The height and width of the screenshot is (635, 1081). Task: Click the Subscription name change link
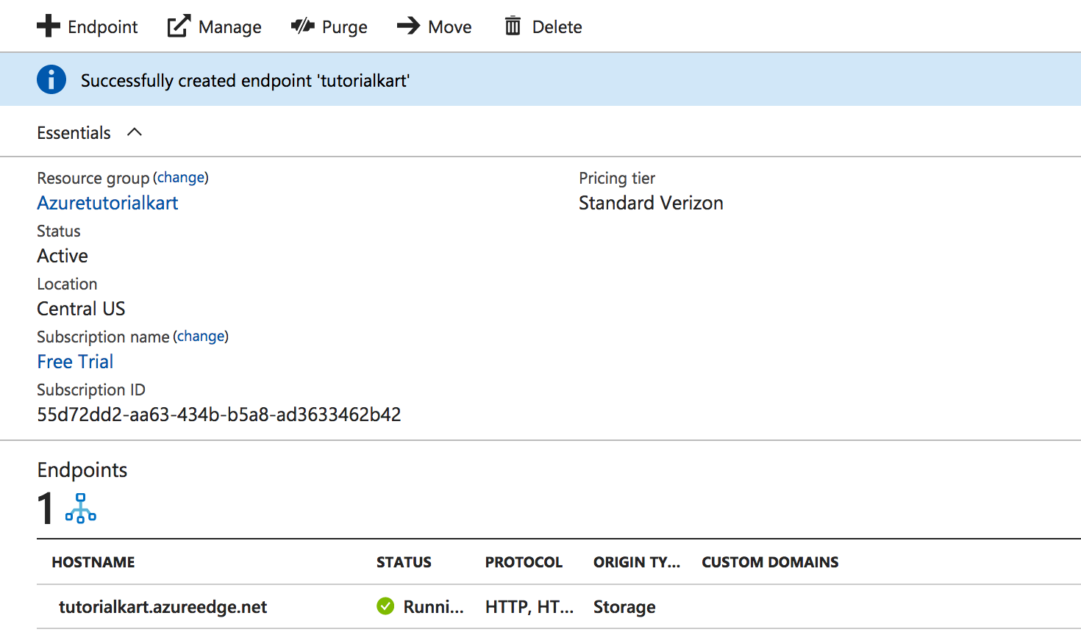click(201, 336)
